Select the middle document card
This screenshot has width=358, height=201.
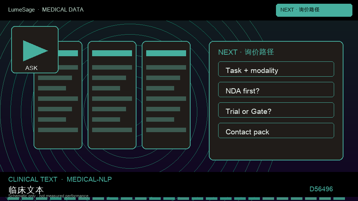click(x=112, y=95)
